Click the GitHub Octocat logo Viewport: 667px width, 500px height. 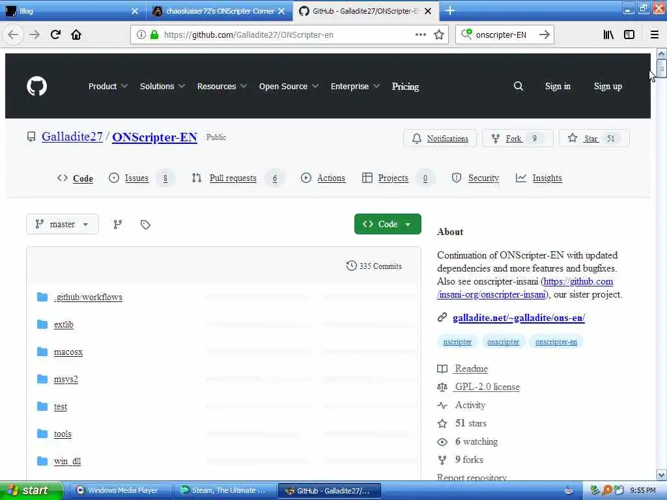pyautogui.click(x=37, y=87)
